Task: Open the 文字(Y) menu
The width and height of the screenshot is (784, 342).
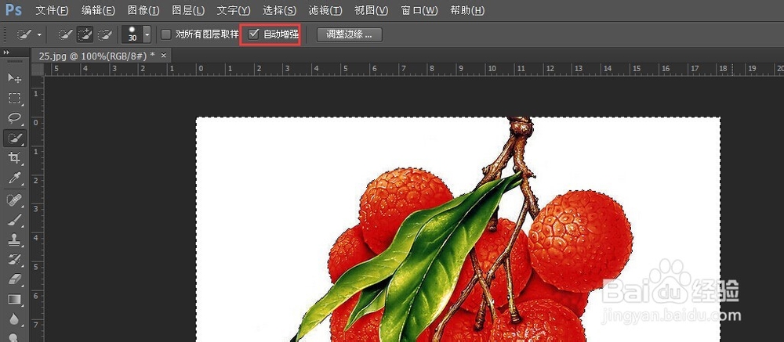Action: (234, 10)
